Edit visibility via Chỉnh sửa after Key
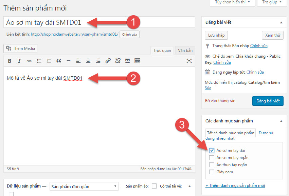Image resolution: width=289 pixels, height=196 pixels. tap(222, 62)
